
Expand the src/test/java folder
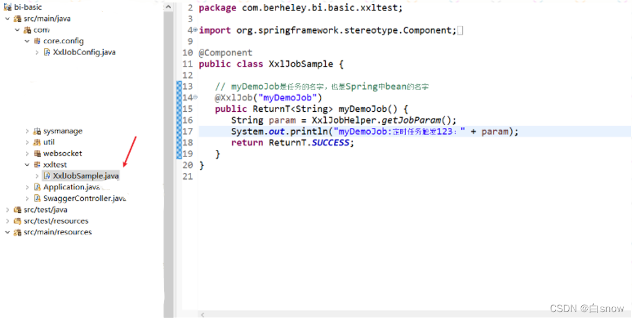[7, 209]
